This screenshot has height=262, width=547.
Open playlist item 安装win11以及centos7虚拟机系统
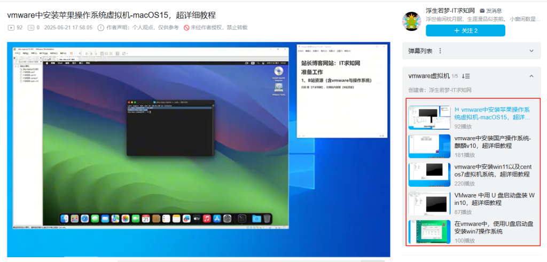(493, 170)
